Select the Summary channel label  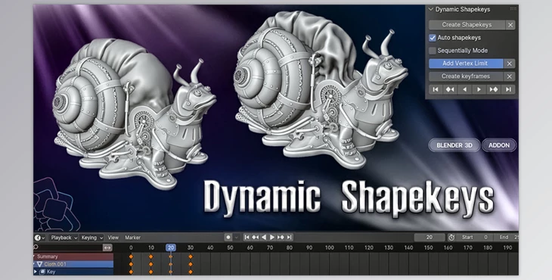(x=48, y=257)
